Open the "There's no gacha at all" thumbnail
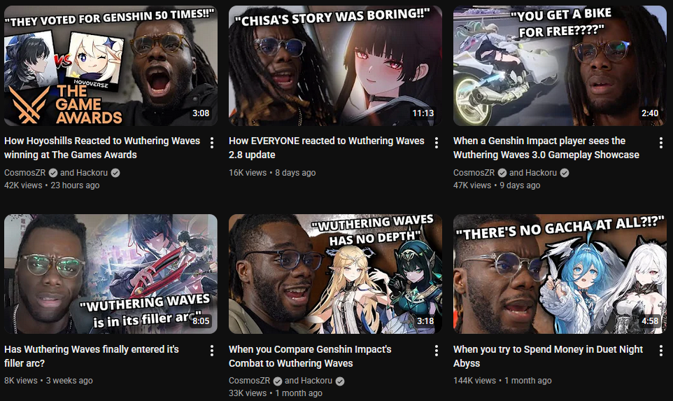The image size is (673, 401). point(560,274)
